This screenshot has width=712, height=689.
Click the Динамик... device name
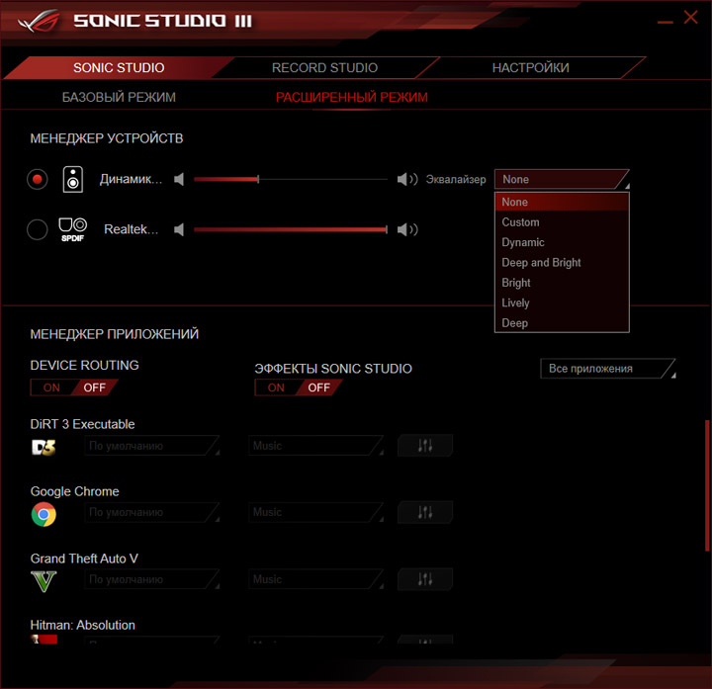click(x=131, y=179)
